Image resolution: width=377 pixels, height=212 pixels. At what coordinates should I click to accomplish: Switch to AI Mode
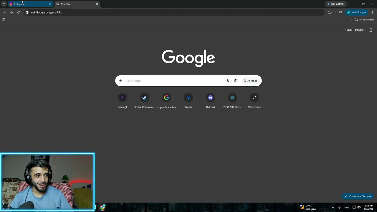(x=251, y=81)
